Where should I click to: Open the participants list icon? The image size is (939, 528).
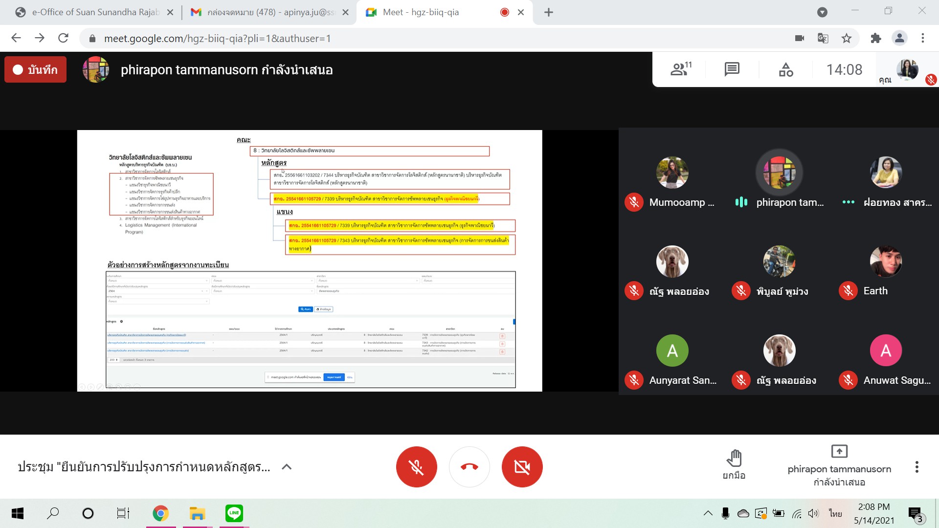click(x=680, y=69)
